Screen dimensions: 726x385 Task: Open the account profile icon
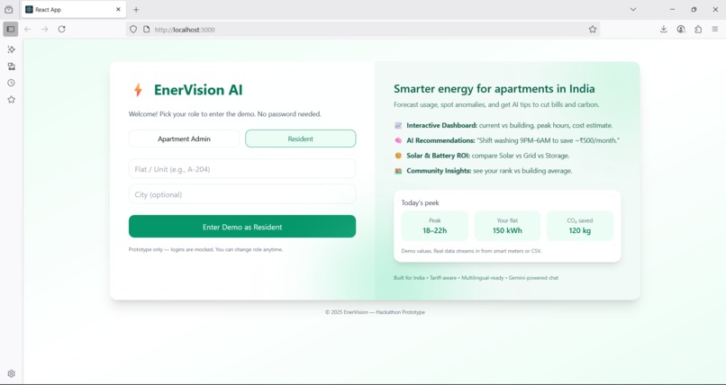pos(681,29)
